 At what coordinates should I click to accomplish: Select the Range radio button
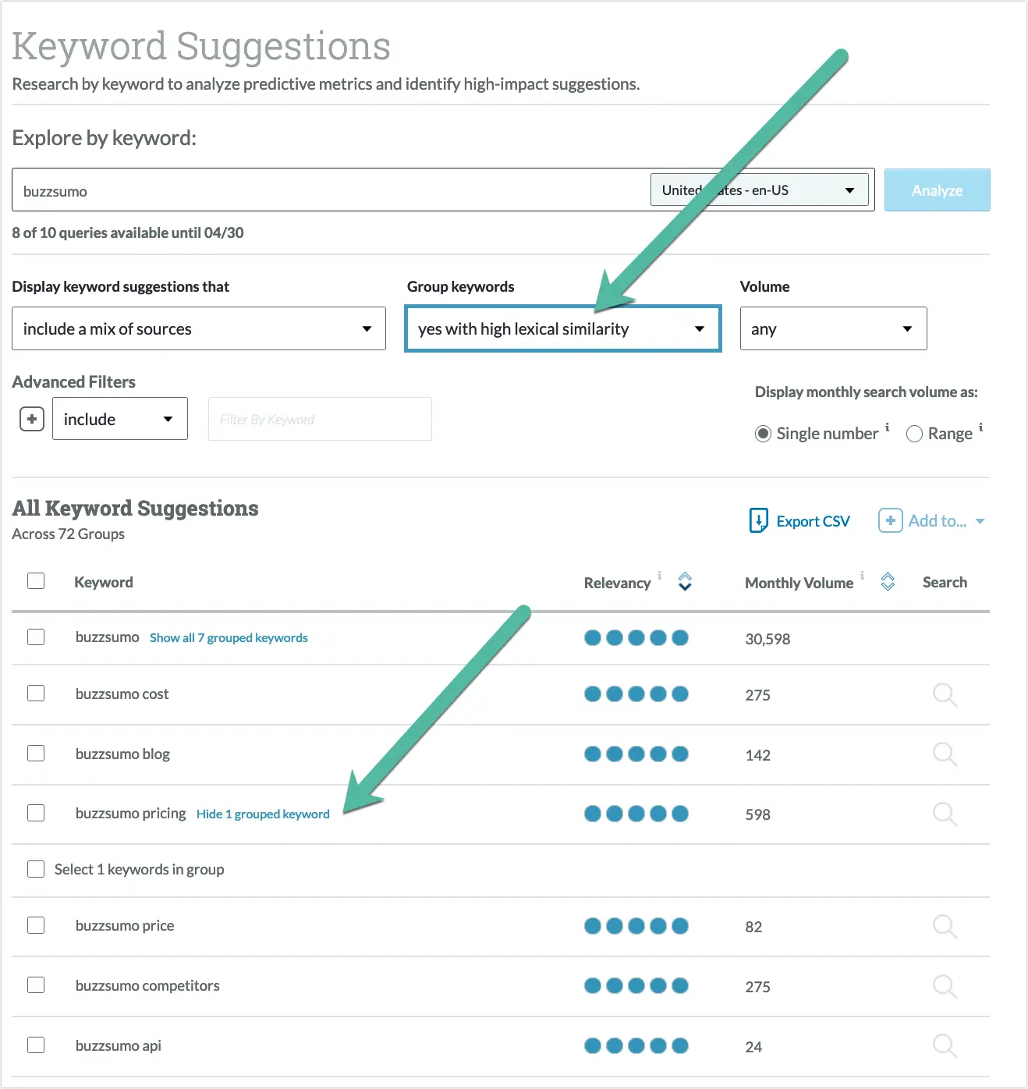pyautogui.click(x=914, y=434)
